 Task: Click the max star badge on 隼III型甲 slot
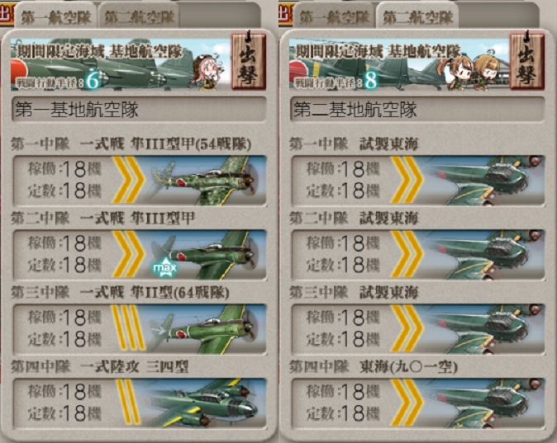pos(164,267)
